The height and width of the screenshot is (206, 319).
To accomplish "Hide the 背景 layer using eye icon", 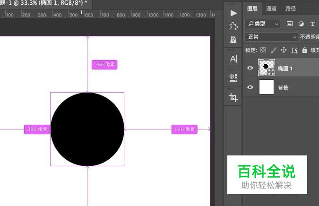I will click(250, 87).
